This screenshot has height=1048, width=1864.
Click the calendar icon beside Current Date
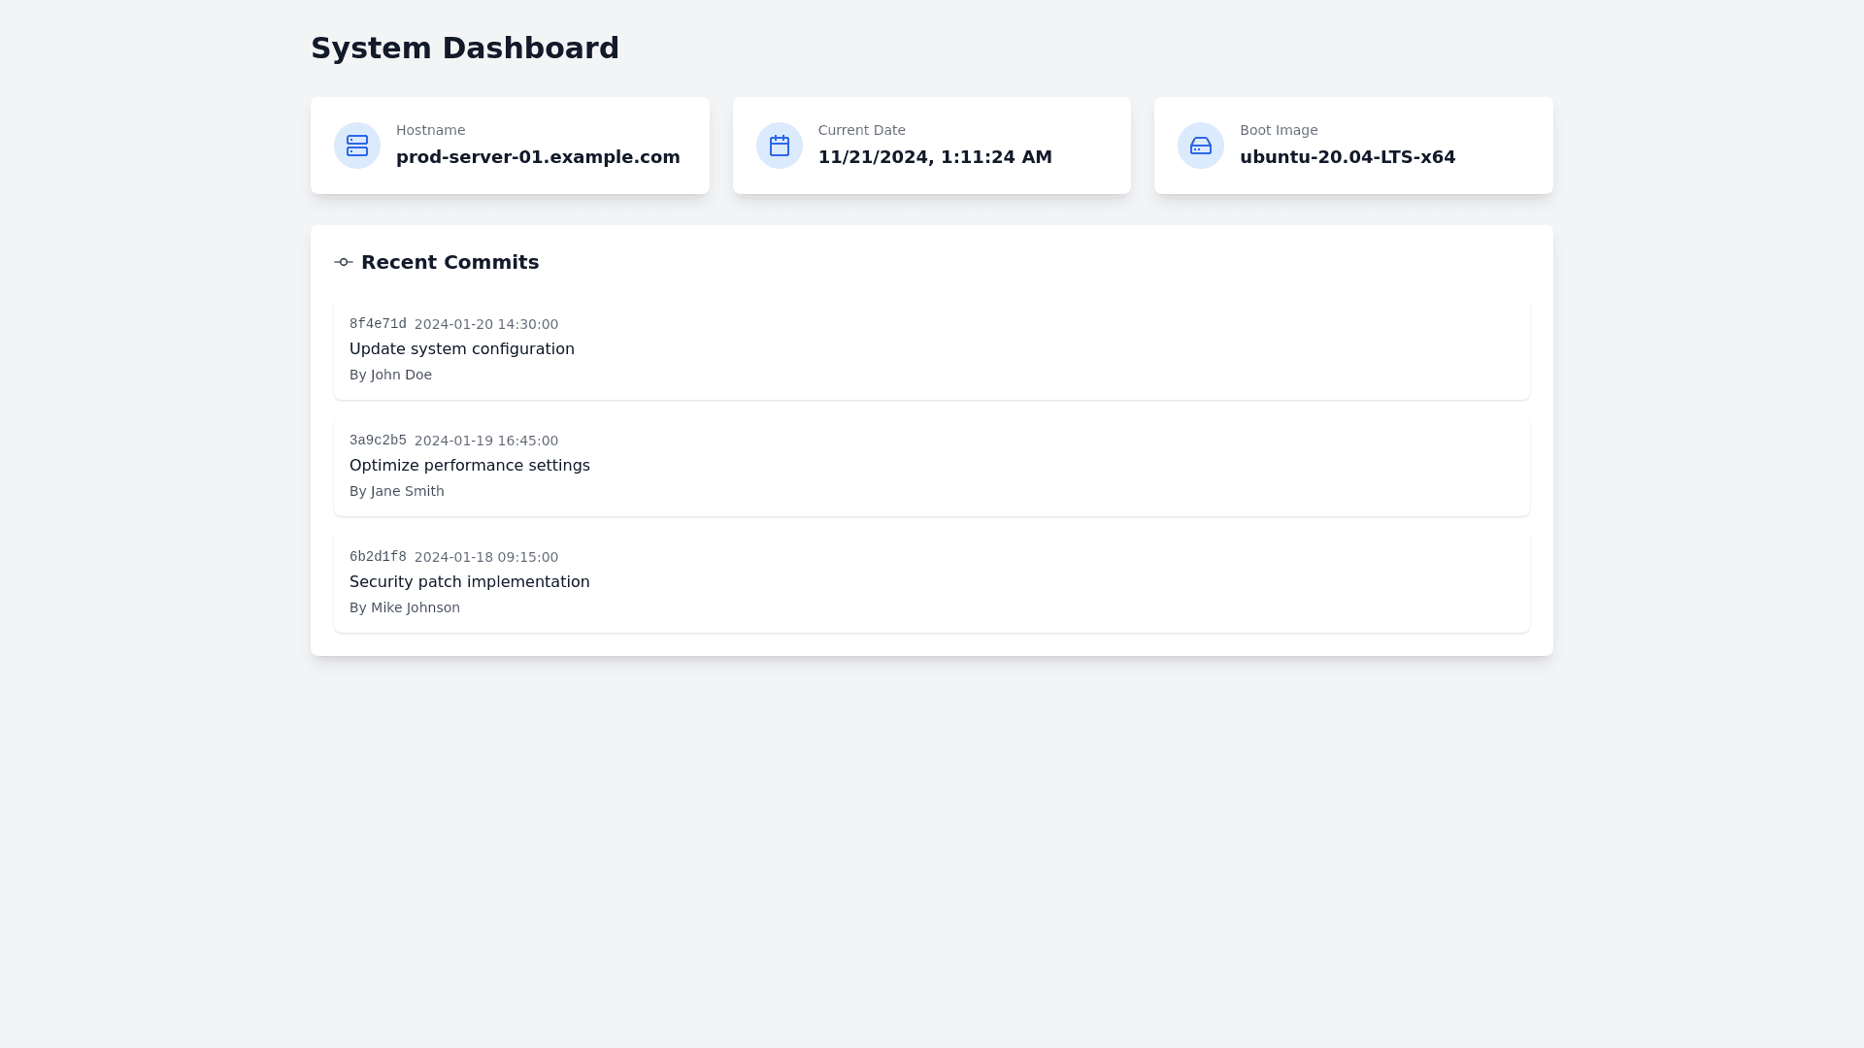click(779, 146)
